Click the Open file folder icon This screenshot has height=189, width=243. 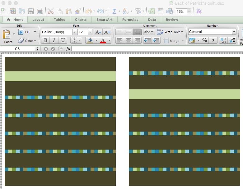22,11
